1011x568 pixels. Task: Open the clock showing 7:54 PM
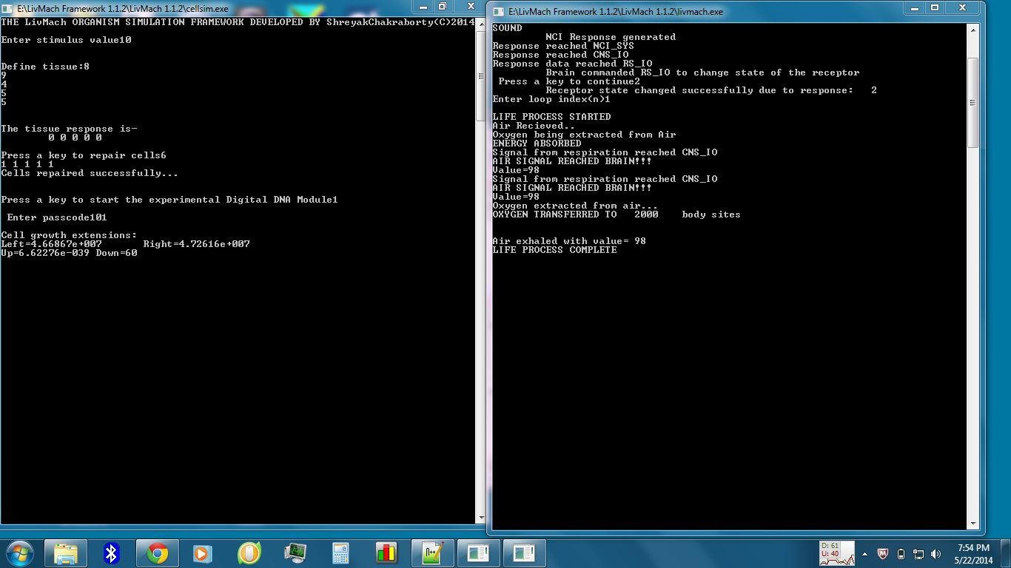(x=973, y=554)
